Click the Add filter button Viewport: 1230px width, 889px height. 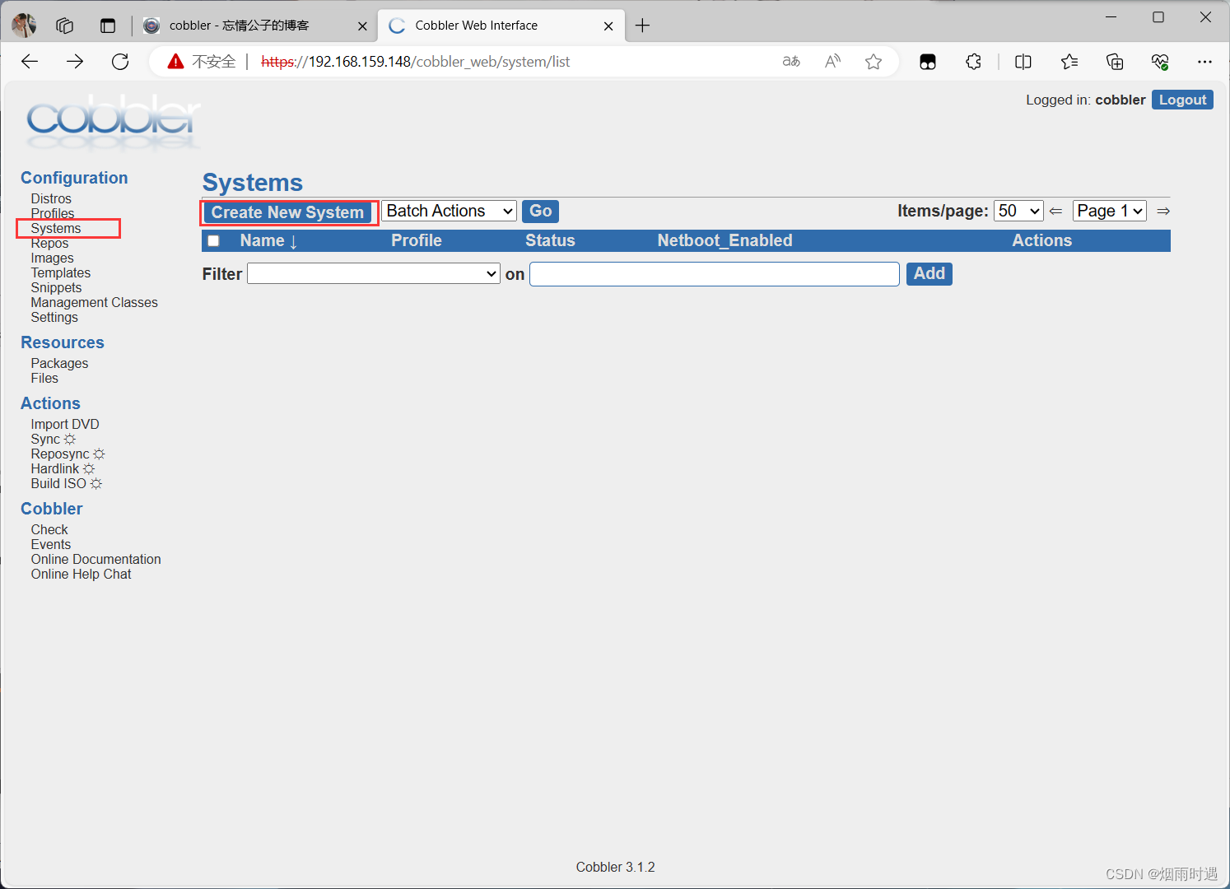point(929,274)
